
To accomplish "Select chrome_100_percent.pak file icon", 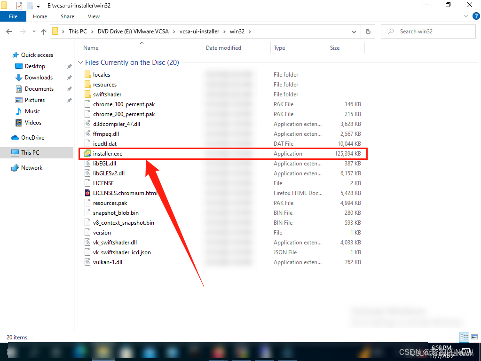I will 87,104.
